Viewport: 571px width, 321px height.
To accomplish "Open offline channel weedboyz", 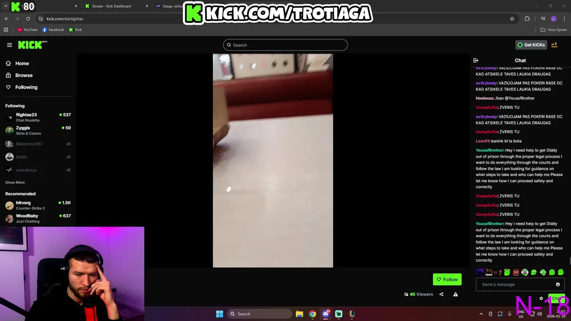I will coord(38,170).
